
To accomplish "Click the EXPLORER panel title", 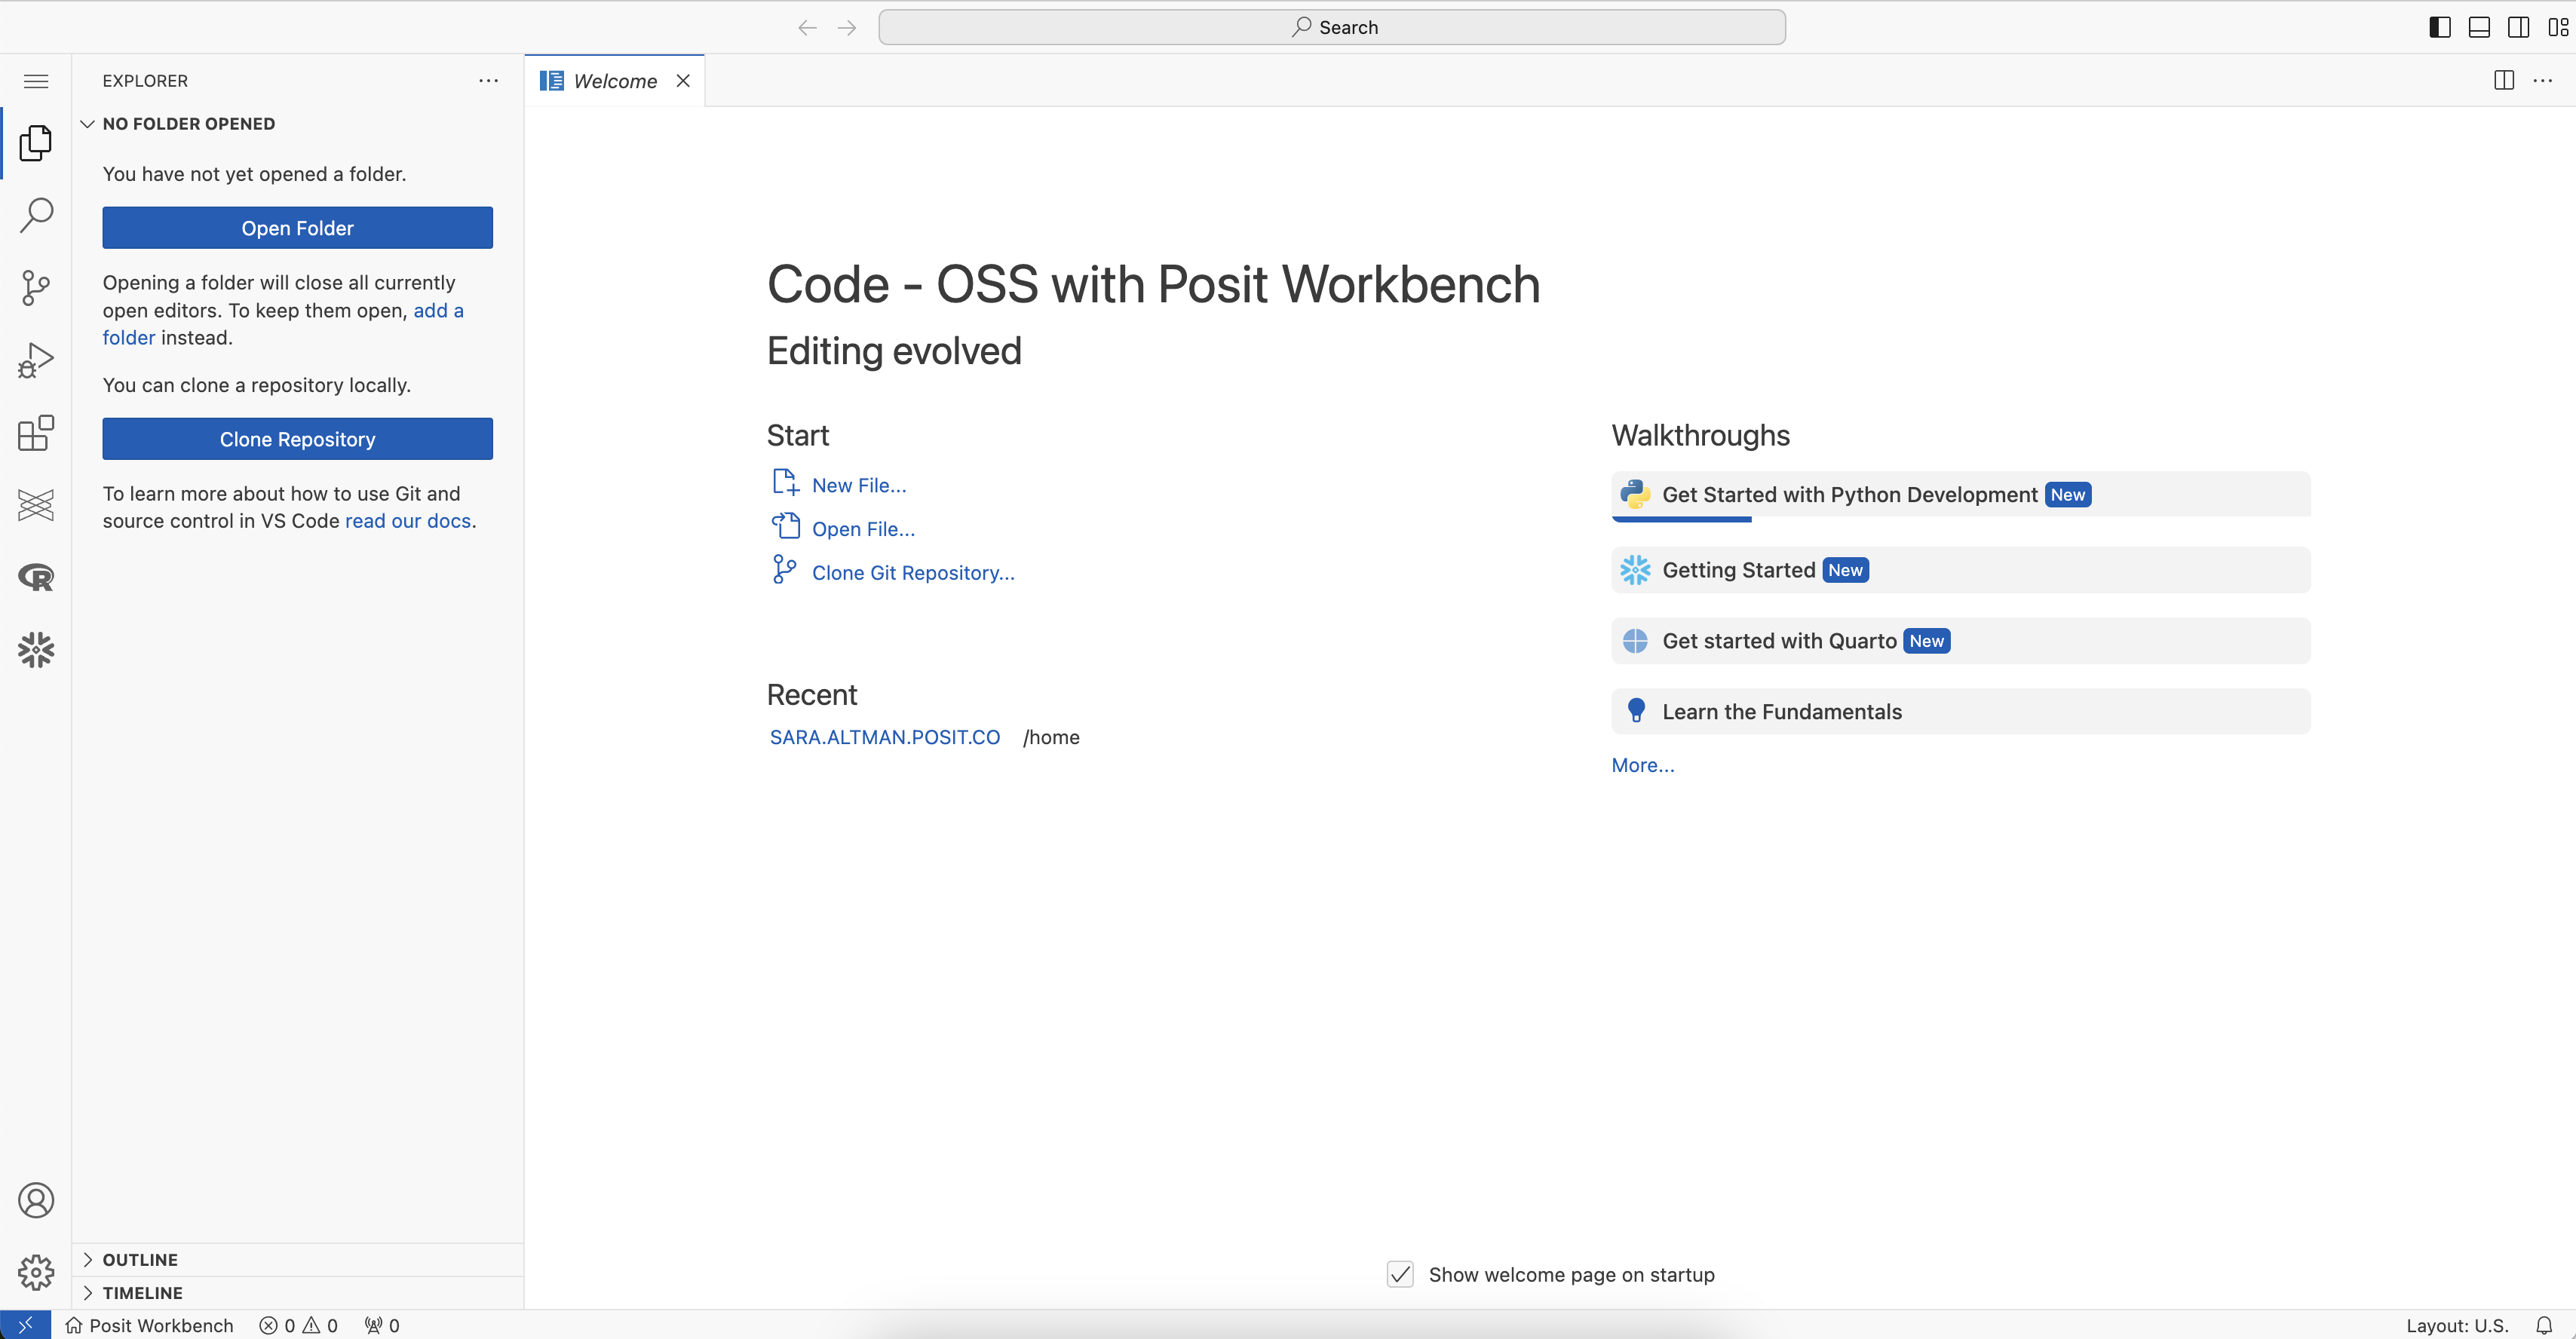I will (x=145, y=81).
